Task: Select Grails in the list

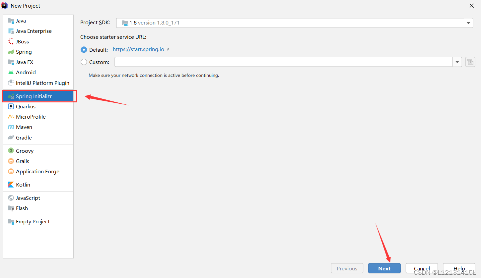Action: click(x=38, y=161)
